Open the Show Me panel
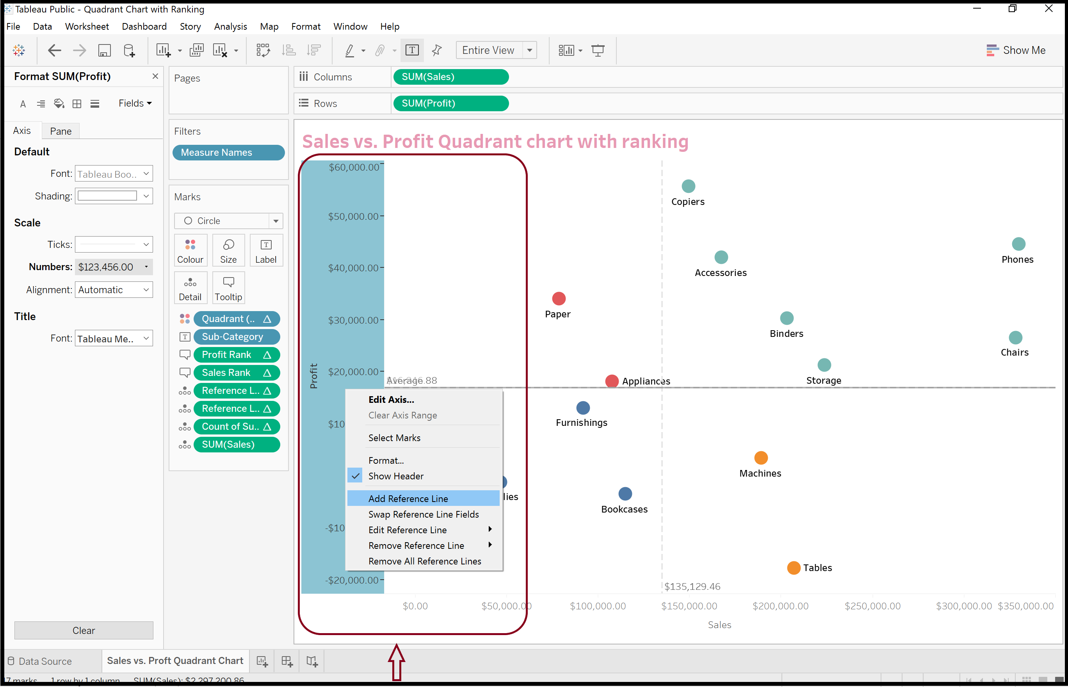This screenshot has height=687, width=1068. 1016,50
